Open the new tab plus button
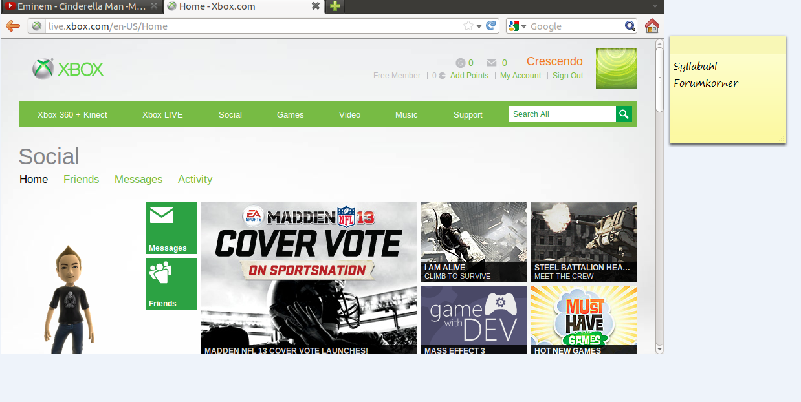801x402 pixels. (x=335, y=6)
